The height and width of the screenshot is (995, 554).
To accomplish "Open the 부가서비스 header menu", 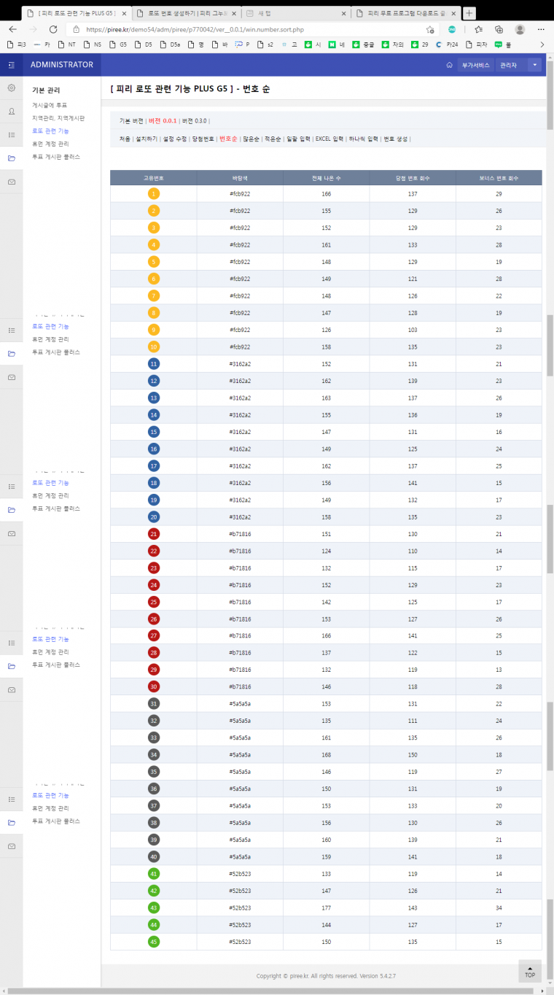I will [x=475, y=65].
